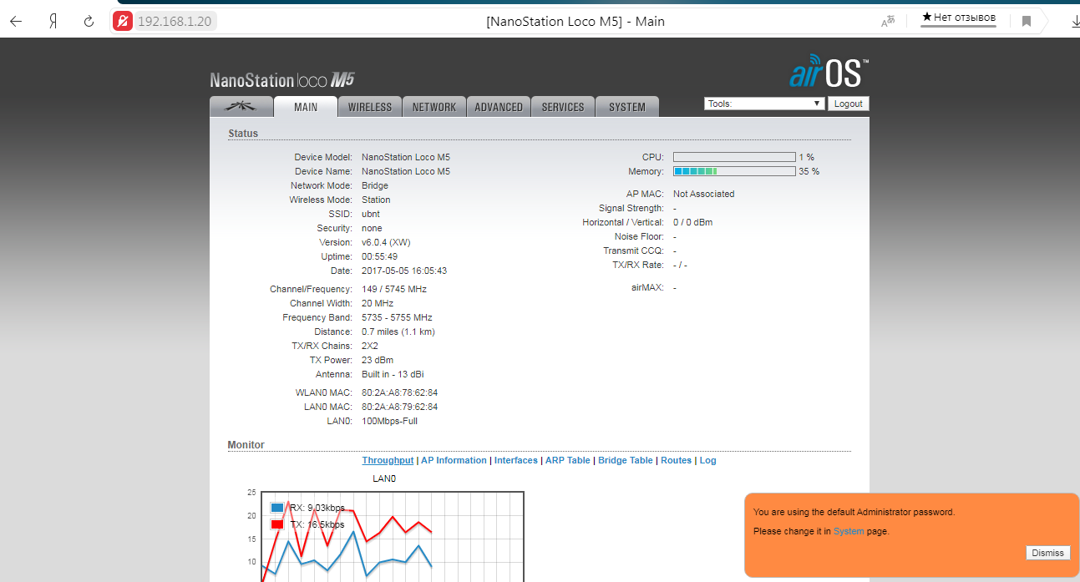
Task: Bookmark the page with the bookmark icon
Action: click(x=1027, y=22)
